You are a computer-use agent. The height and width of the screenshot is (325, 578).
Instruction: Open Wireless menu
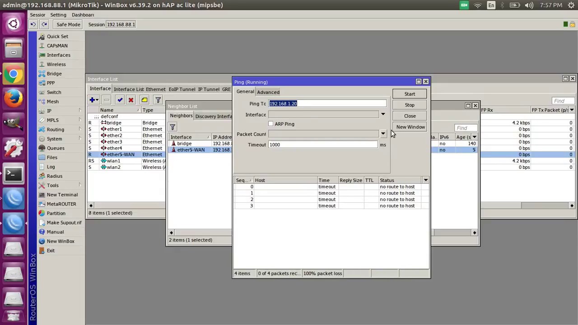pos(56,64)
